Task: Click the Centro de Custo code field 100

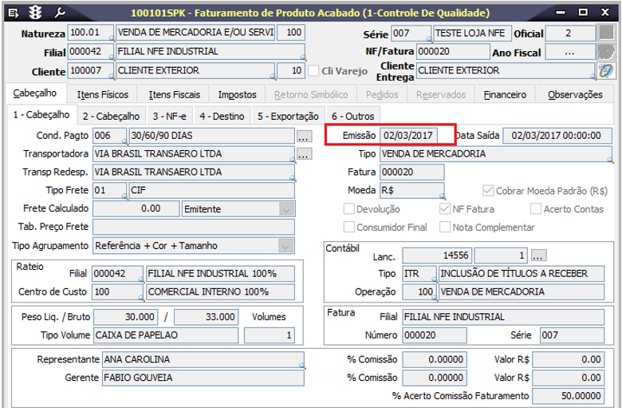Action: 117,291
